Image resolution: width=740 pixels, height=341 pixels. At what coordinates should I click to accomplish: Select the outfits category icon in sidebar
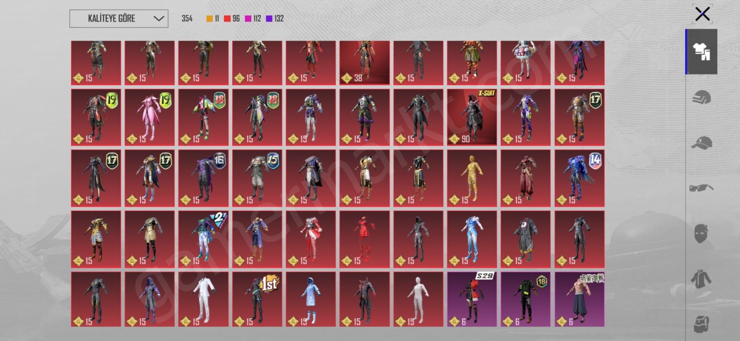pos(701,52)
